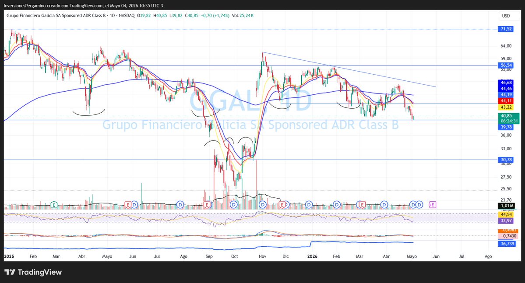Click the green earnings marker near March 2025
Viewport: 525px width, 283px height.
pyautogui.click(x=53, y=204)
